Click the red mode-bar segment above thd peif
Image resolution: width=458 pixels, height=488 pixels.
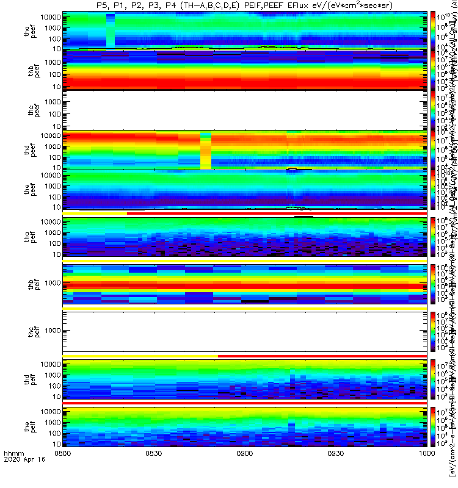(322, 356)
